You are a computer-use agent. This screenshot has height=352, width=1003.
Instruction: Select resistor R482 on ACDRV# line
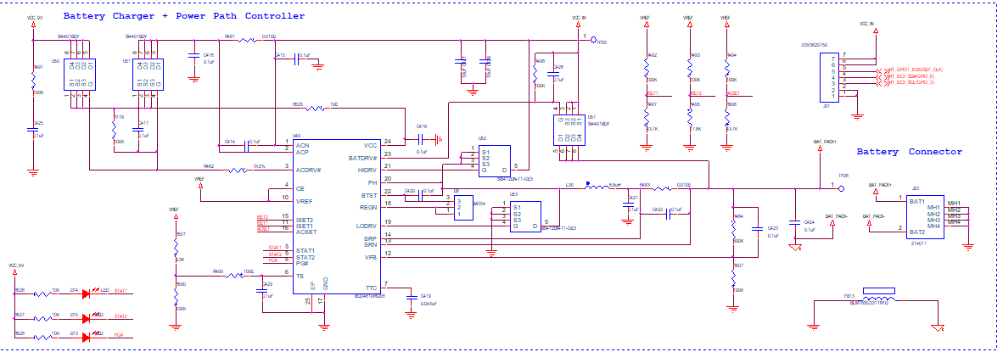point(238,170)
